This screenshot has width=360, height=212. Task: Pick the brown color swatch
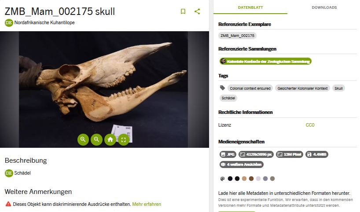pyautogui.click(x=251, y=179)
